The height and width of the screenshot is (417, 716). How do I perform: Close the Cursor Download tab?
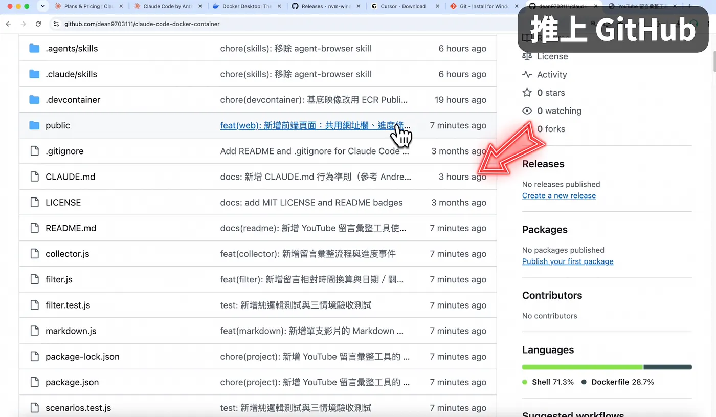click(x=438, y=6)
